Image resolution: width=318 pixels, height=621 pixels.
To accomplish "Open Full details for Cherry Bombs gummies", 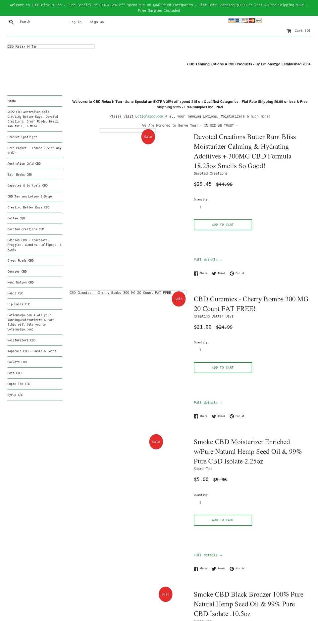I will (x=208, y=402).
